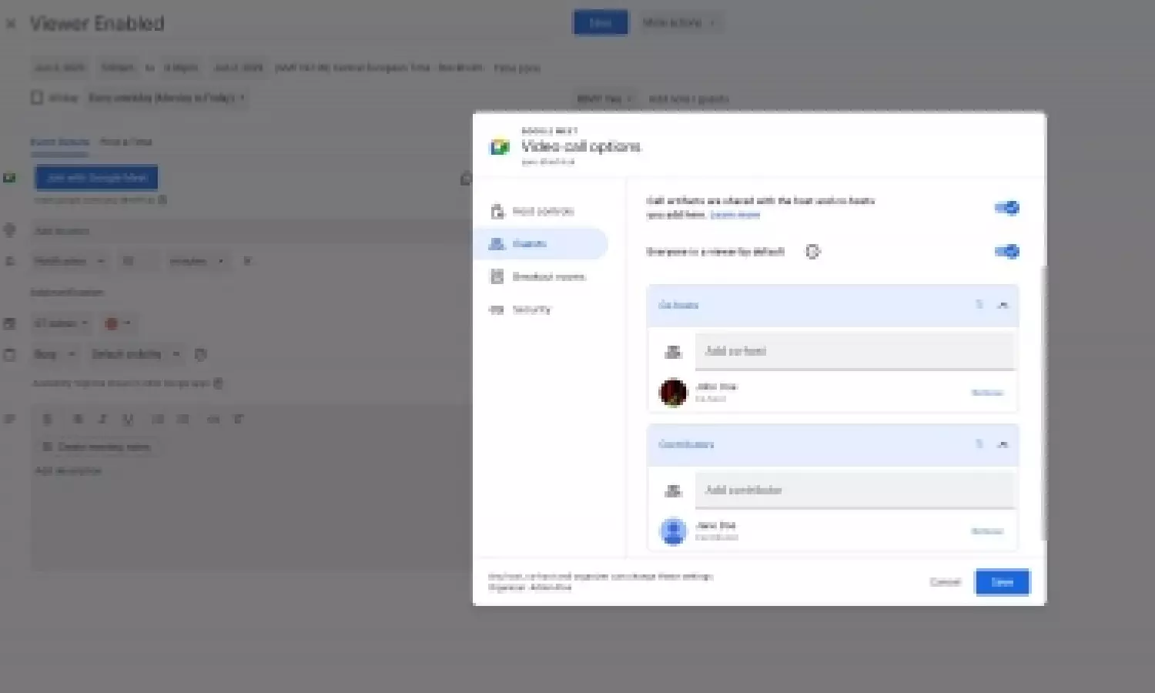Click the Google Meet logo in dialog header
The height and width of the screenshot is (693, 1155).
(x=500, y=146)
